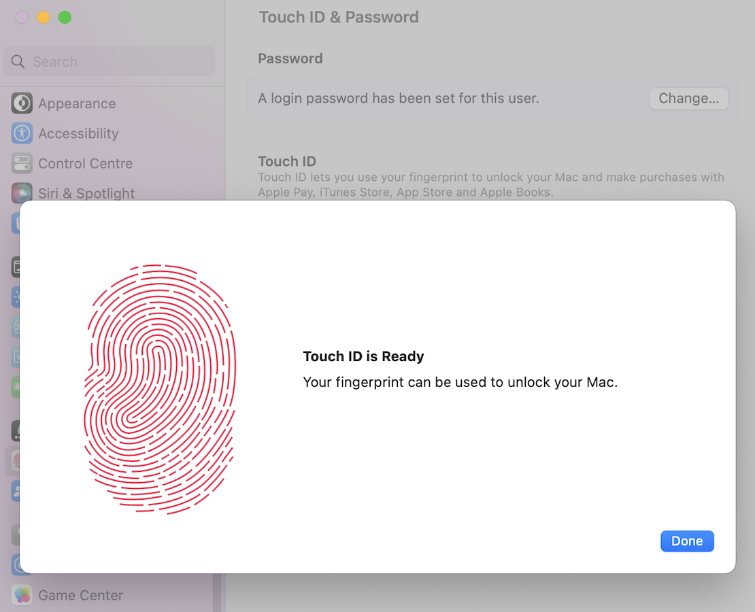The image size is (755, 612).
Task: Open the Accessibility icon in the sidebar
Action: [x=22, y=133]
